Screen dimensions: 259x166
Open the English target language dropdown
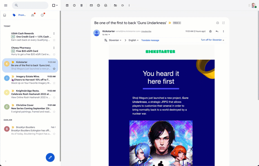pyautogui.click(x=134, y=40)
